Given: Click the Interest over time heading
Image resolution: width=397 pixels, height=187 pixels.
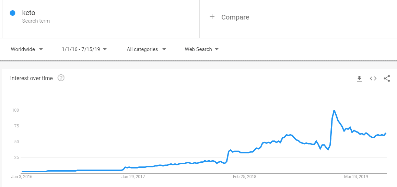Looking at the screenshot, I should 31,78.
